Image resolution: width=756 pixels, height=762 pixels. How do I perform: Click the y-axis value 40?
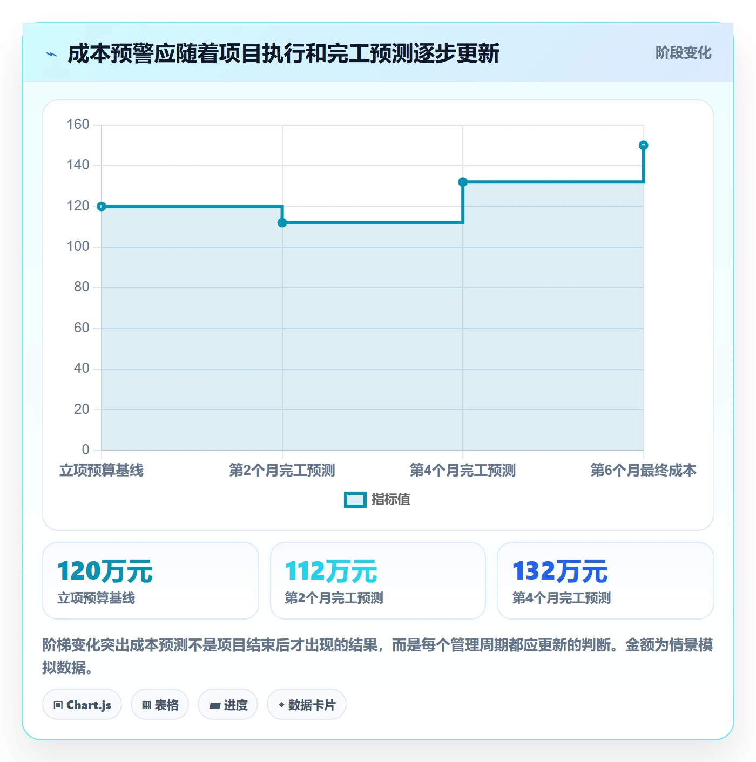(x=82, y=369)
